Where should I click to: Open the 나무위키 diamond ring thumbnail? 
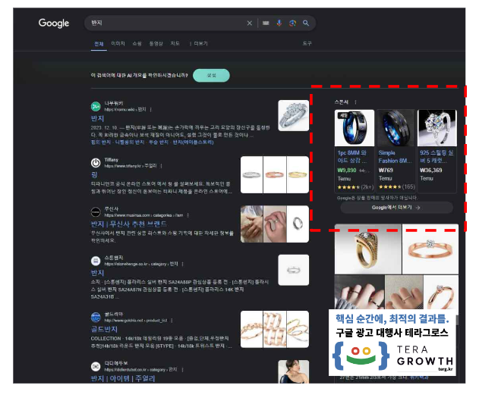tap(293, 115)
